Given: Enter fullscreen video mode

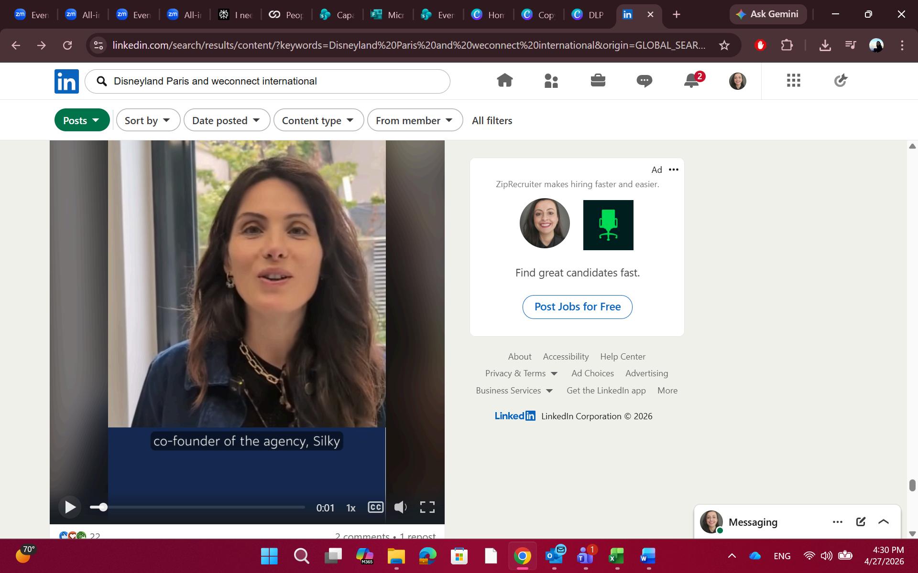Looking at the screenshot, I should click(x=427, y=507).
